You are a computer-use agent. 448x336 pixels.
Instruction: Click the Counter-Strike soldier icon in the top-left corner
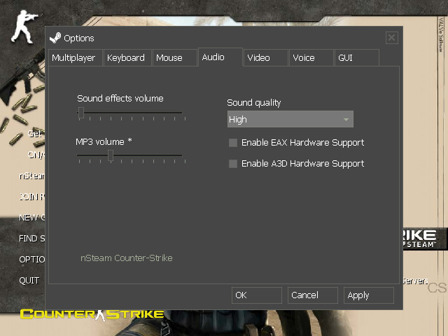click(x=24, y=26)
